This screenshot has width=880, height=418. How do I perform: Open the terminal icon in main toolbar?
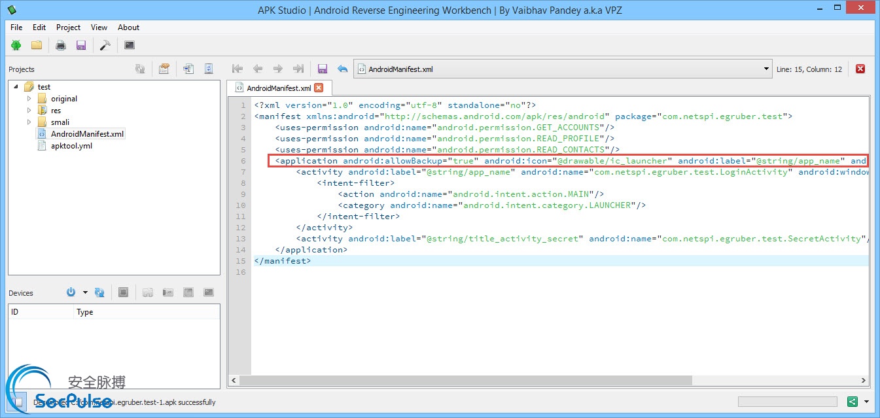pos(130,45)
